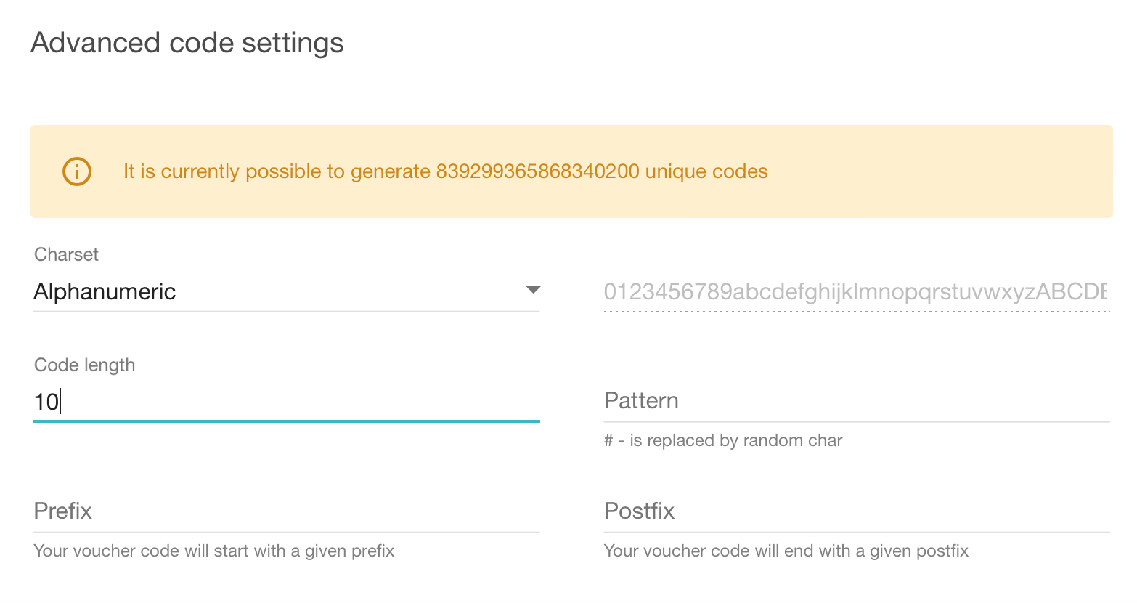1137x603 pixels.
Task: Focus the Code length field showing 10
Action: click(x=286, y=402)
